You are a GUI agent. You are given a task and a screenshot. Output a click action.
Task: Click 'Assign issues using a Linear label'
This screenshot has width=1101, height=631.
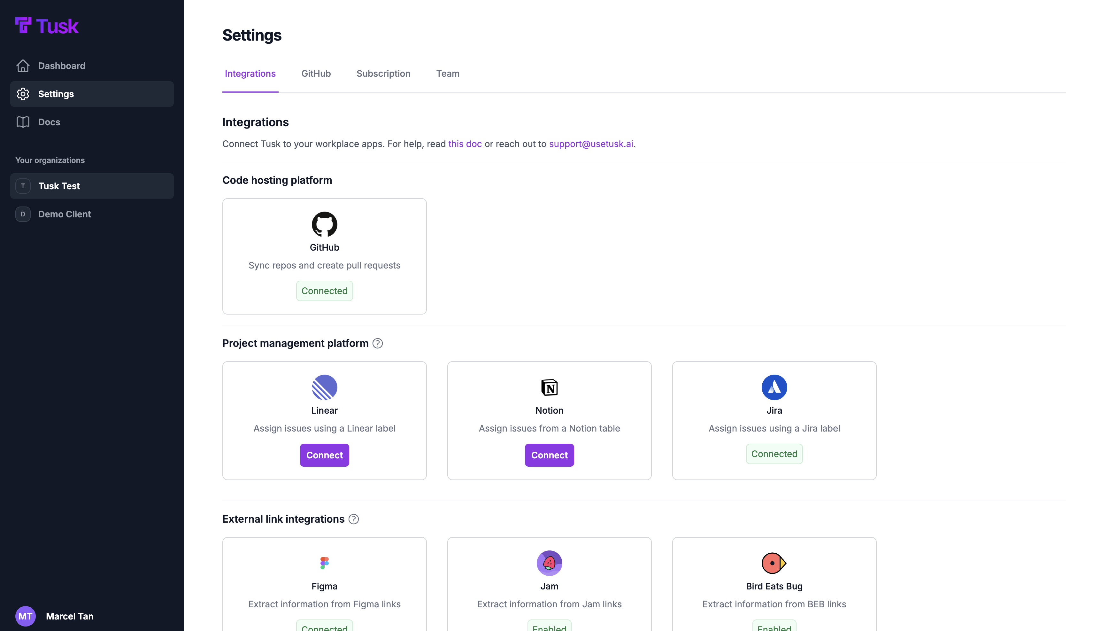pos(324,428)
